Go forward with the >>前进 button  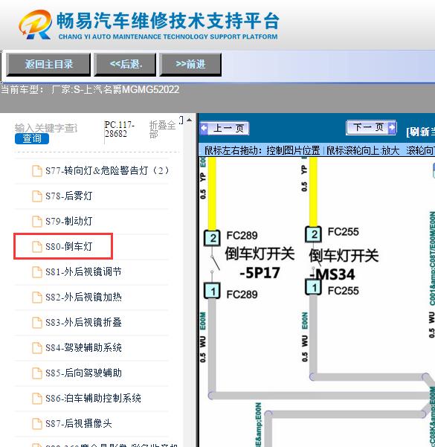pyautogui.click(x=190, y=65)
